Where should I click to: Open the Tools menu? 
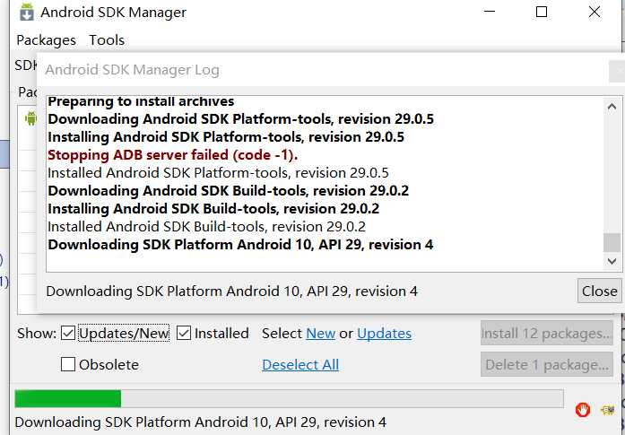107,39
